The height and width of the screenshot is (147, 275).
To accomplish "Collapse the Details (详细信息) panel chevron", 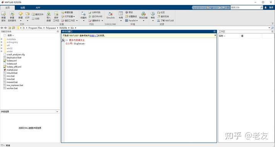I will [x=57, y=111].
